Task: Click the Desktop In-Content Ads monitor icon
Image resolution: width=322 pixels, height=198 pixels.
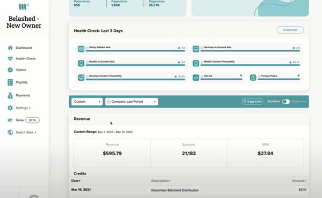Action: [x=196, y=49]
